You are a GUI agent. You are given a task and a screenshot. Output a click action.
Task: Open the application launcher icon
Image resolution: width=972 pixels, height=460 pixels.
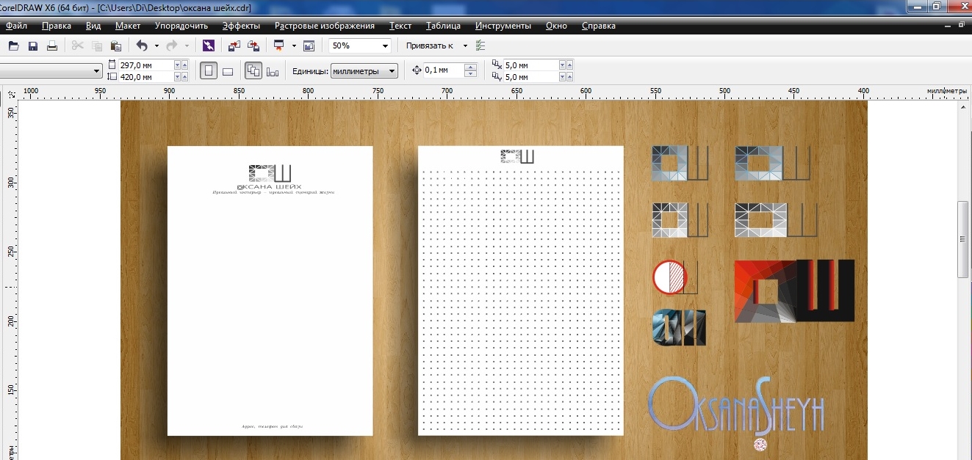(279, 45)
